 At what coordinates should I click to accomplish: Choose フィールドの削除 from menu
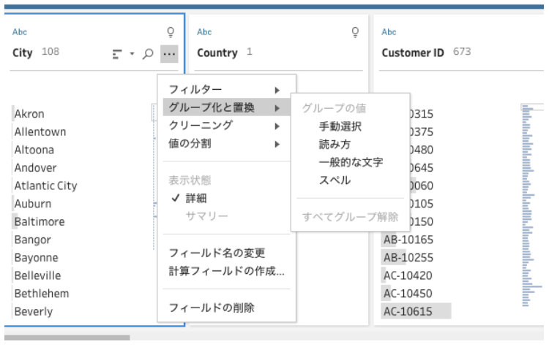coord(212,308)
